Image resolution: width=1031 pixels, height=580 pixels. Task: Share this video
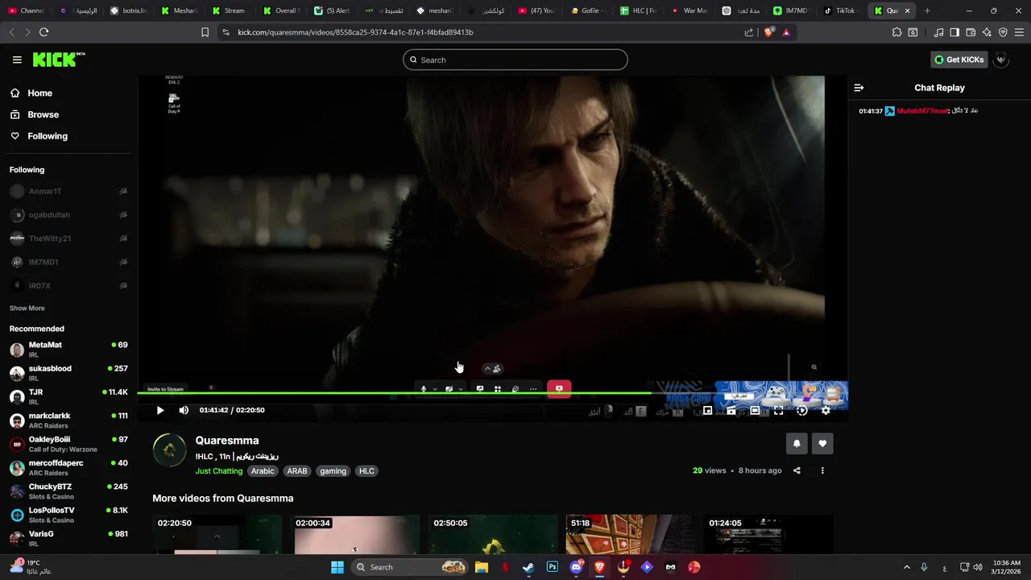pos(797,470)
